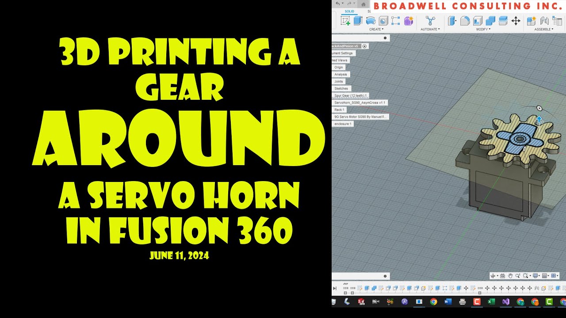The image size is (566, 318).
Task: Click the Zoom tool in navigation bar
Action: point(518,276)
